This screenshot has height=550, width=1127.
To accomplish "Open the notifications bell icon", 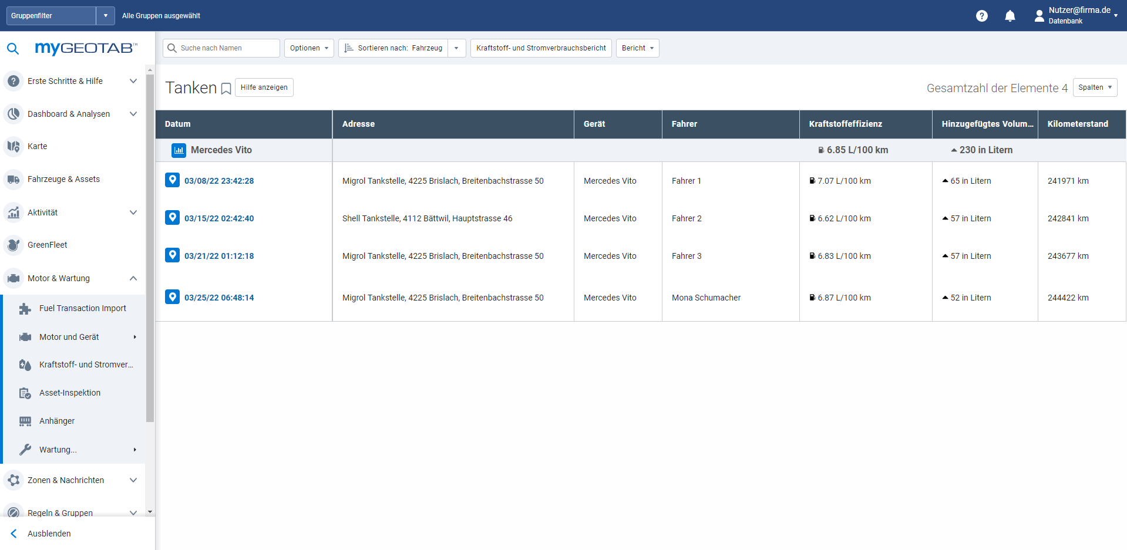I will 1010,16.
